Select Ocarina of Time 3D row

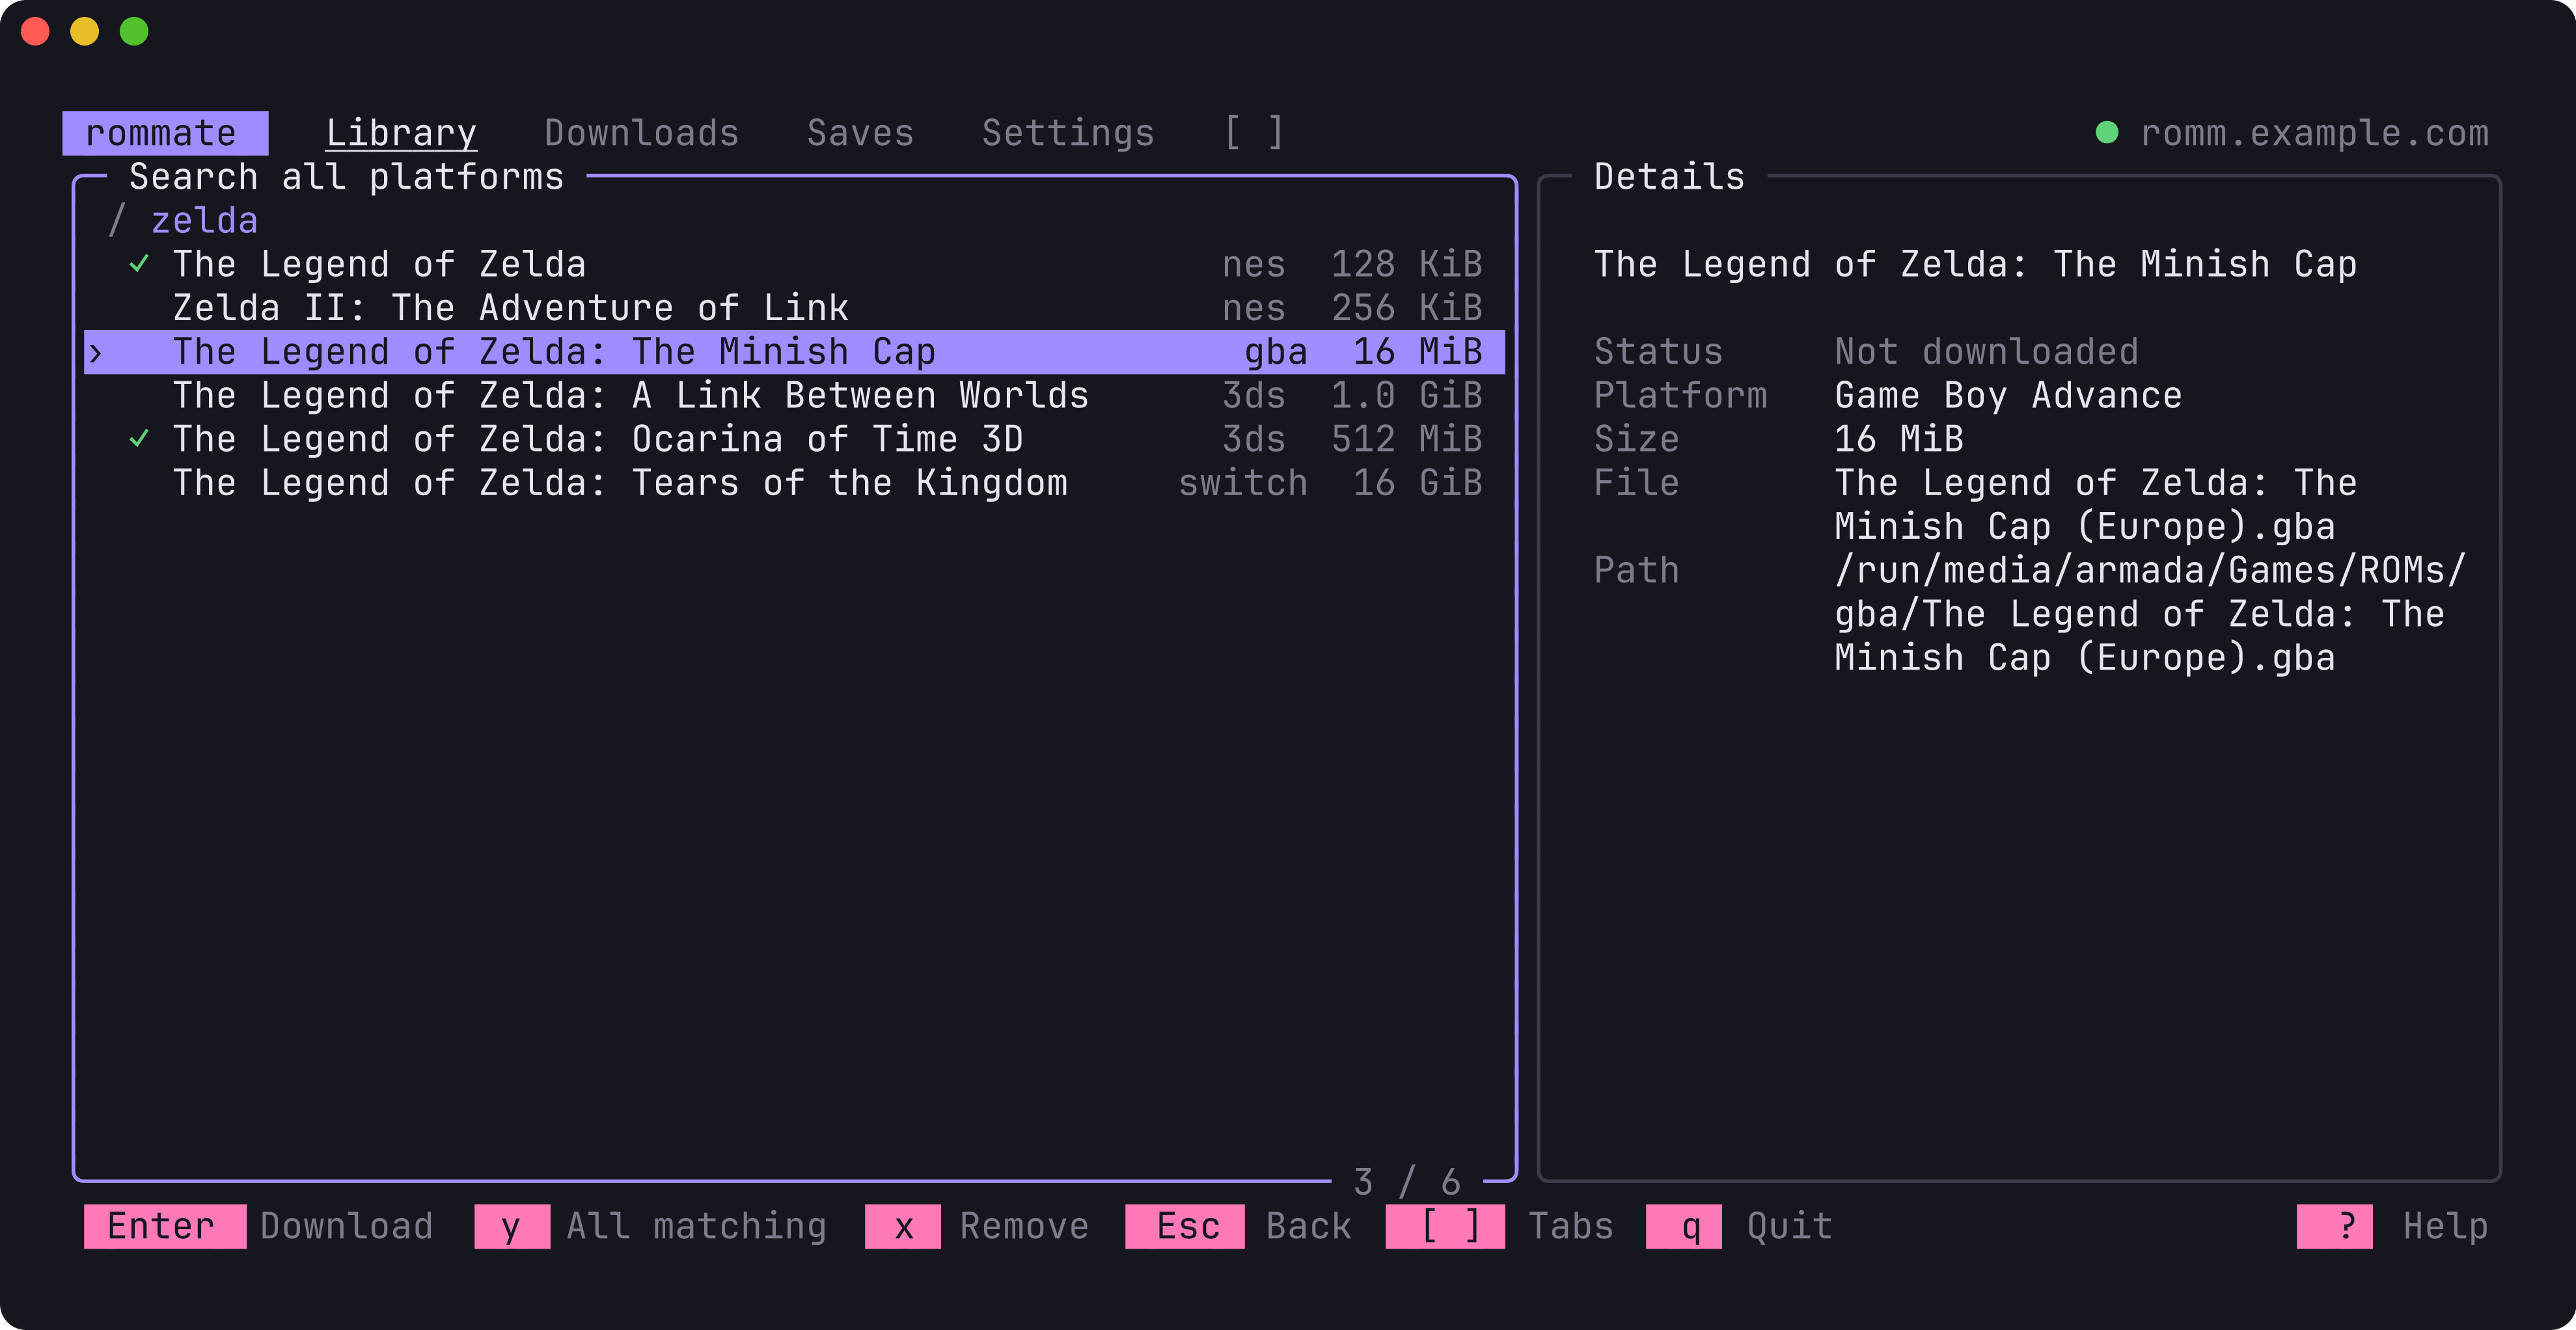tap(794, 439)
